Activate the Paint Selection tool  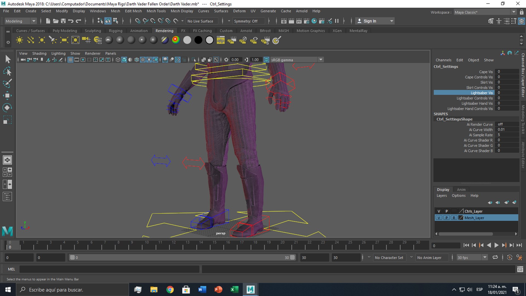tap(7, 83)
